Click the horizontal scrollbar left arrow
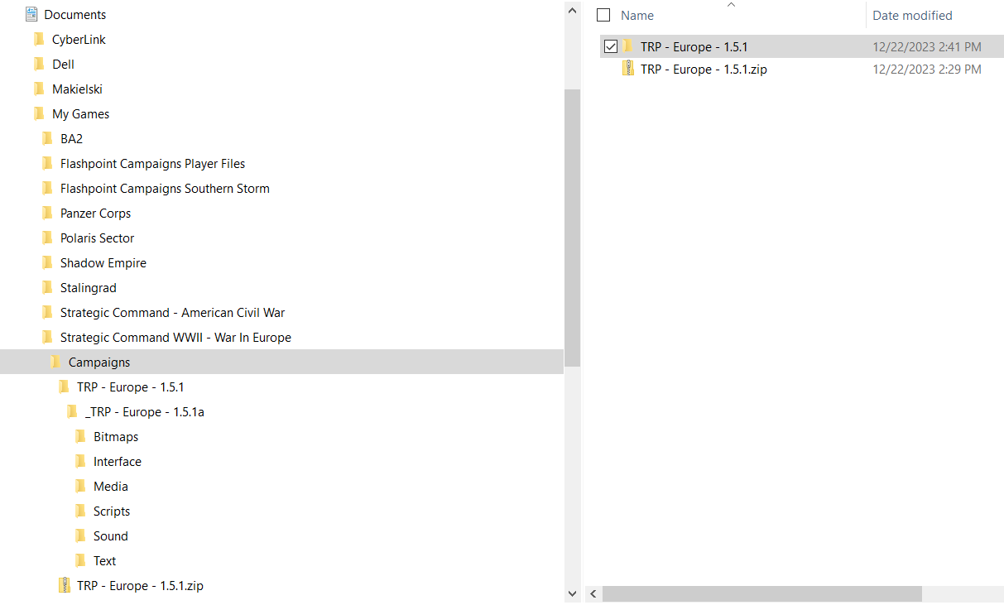The height and width of the screenshot is (605, 1004). pyautogui.click(x=593, y=593)
